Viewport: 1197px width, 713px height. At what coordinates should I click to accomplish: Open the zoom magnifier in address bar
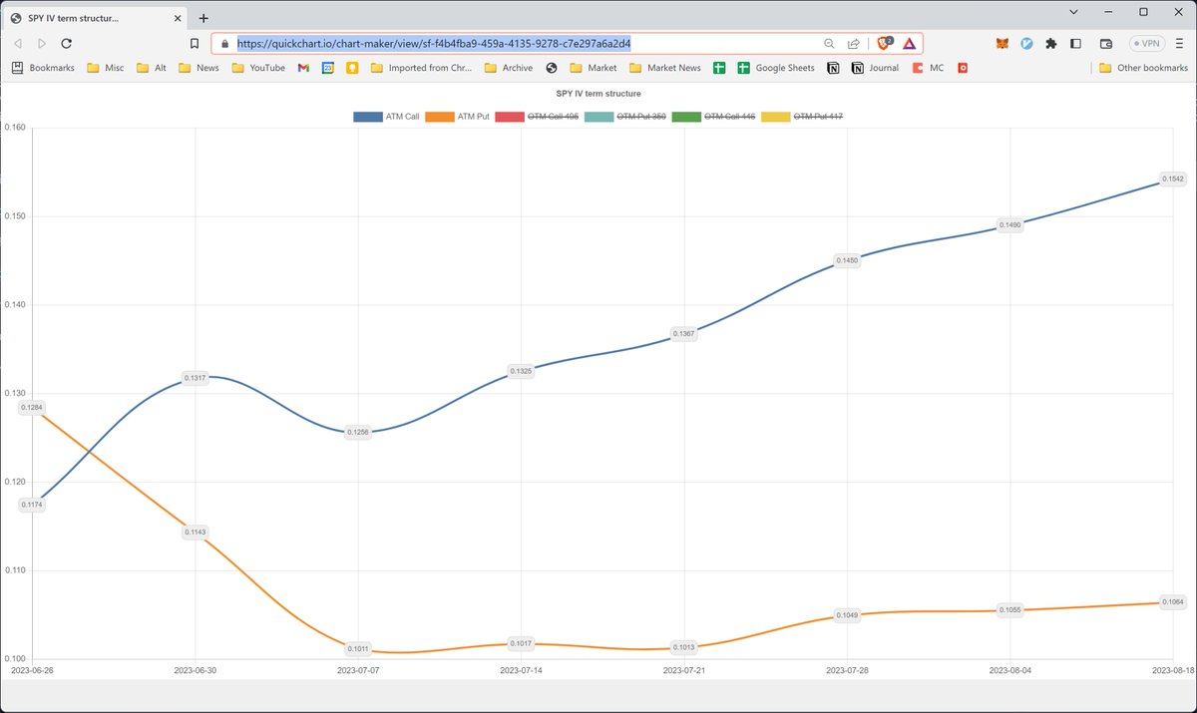tap(829, 44)
